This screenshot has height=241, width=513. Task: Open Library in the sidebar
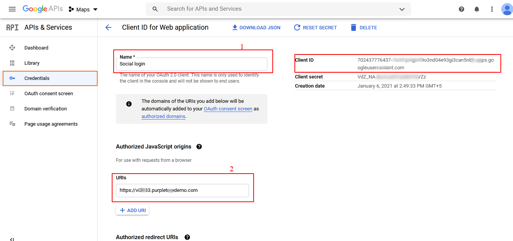(x=49, y=63)
